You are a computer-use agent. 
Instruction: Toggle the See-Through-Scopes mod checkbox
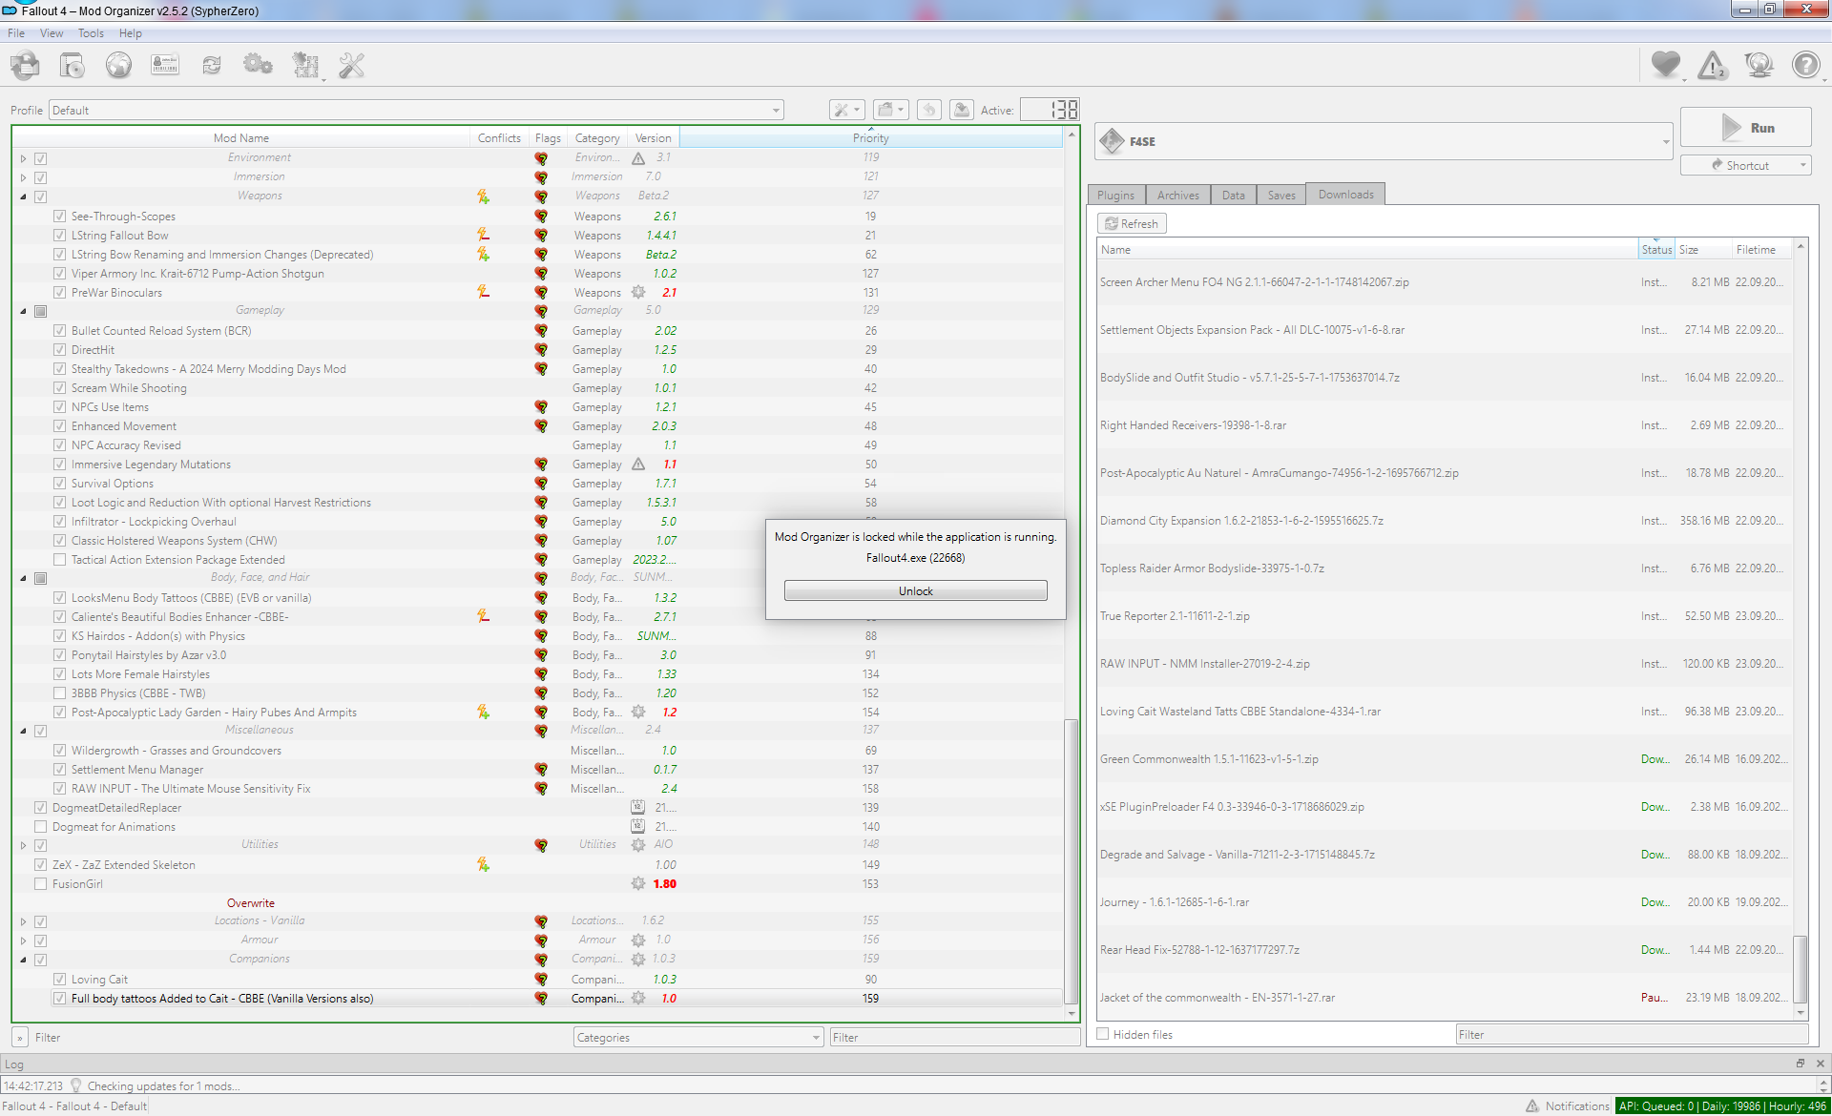[60, 217]
